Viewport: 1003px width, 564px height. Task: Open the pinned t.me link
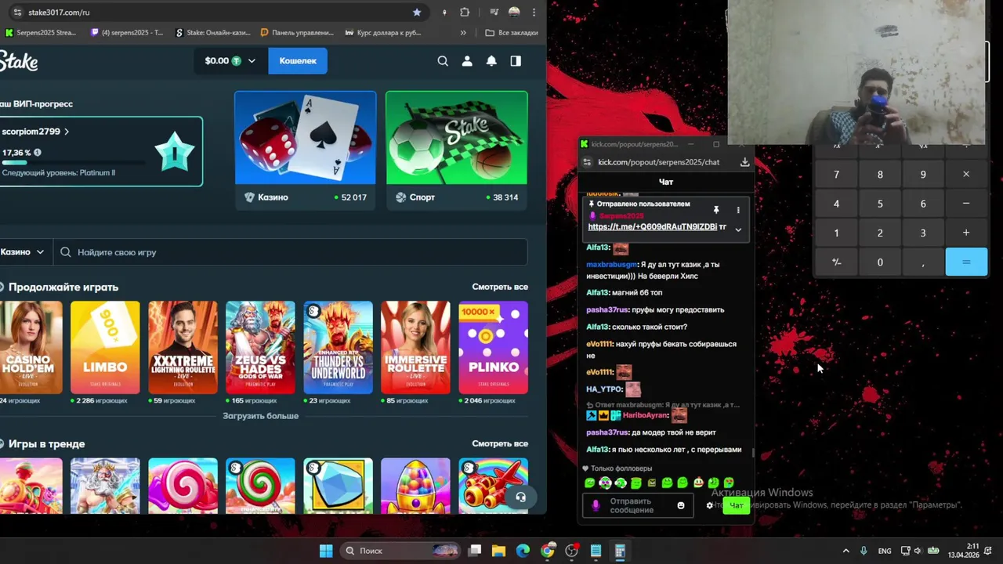tap(652, 226)
